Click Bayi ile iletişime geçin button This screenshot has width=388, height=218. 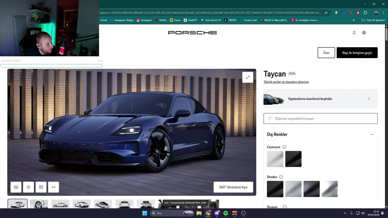click(x=357, y=53)
